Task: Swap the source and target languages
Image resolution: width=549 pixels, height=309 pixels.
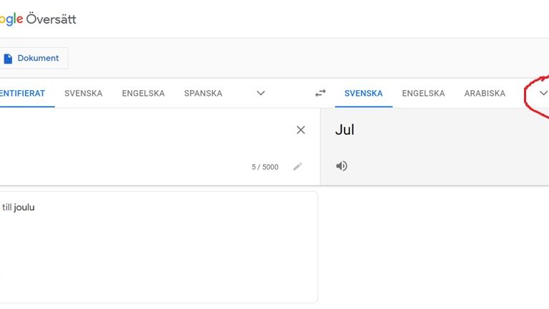Action: (x=320, y=93)
